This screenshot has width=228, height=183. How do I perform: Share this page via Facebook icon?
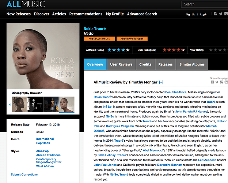(x=212, y=82)
